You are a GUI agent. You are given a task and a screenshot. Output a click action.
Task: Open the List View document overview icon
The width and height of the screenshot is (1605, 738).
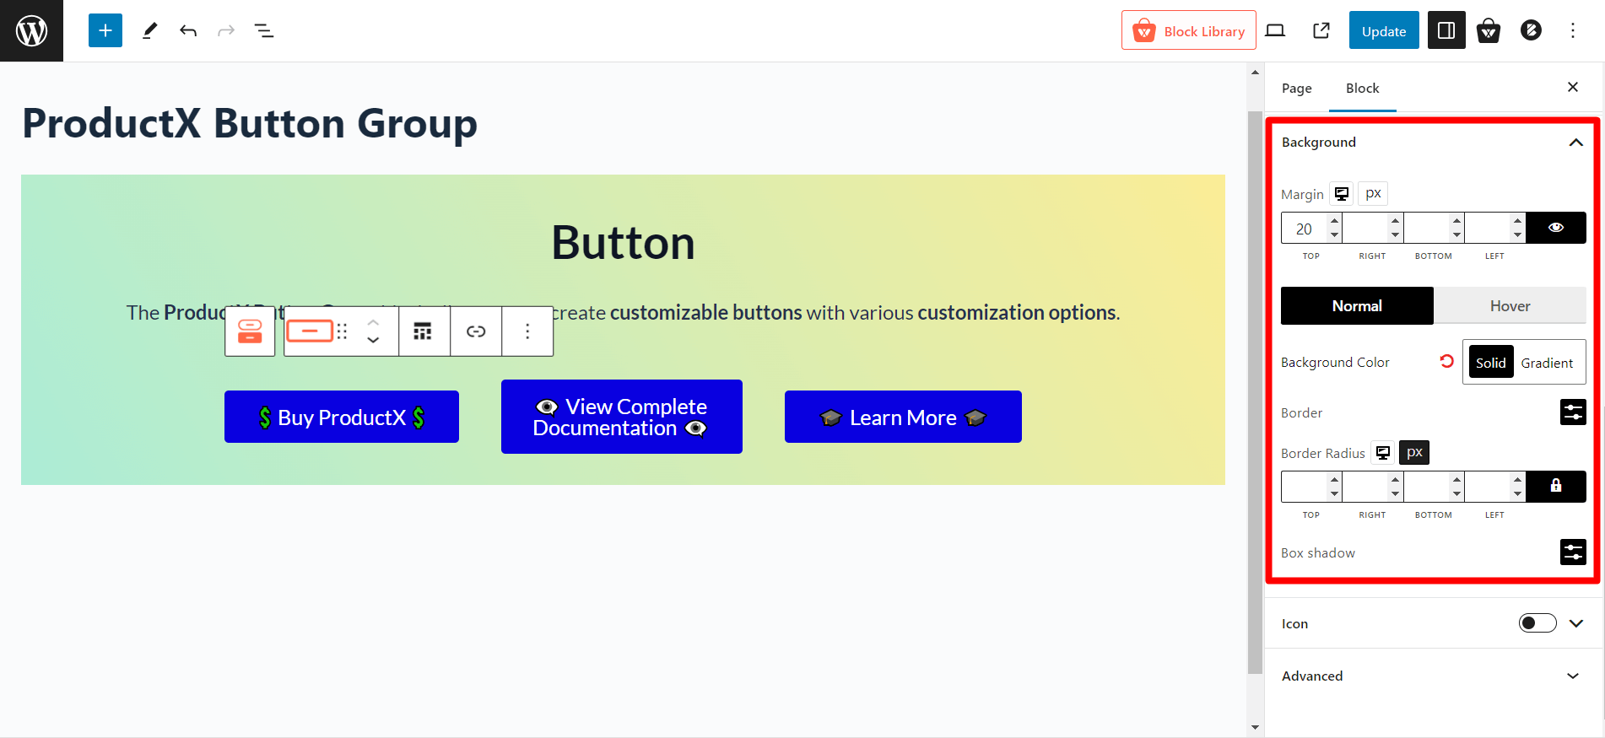point(264,30)
